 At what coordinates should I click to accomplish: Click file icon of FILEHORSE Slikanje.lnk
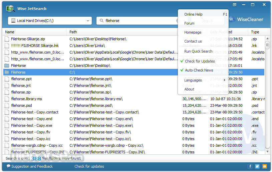pos(7,46)
